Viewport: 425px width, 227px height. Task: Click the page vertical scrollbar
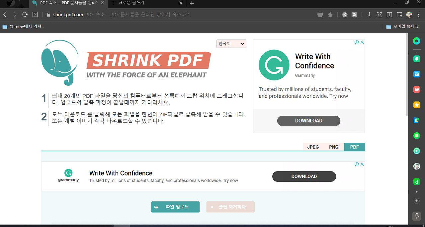tap(407, 74)
